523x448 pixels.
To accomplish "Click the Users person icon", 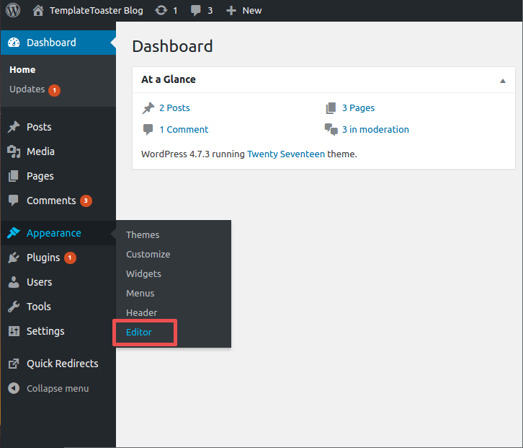I will (14, 282).
